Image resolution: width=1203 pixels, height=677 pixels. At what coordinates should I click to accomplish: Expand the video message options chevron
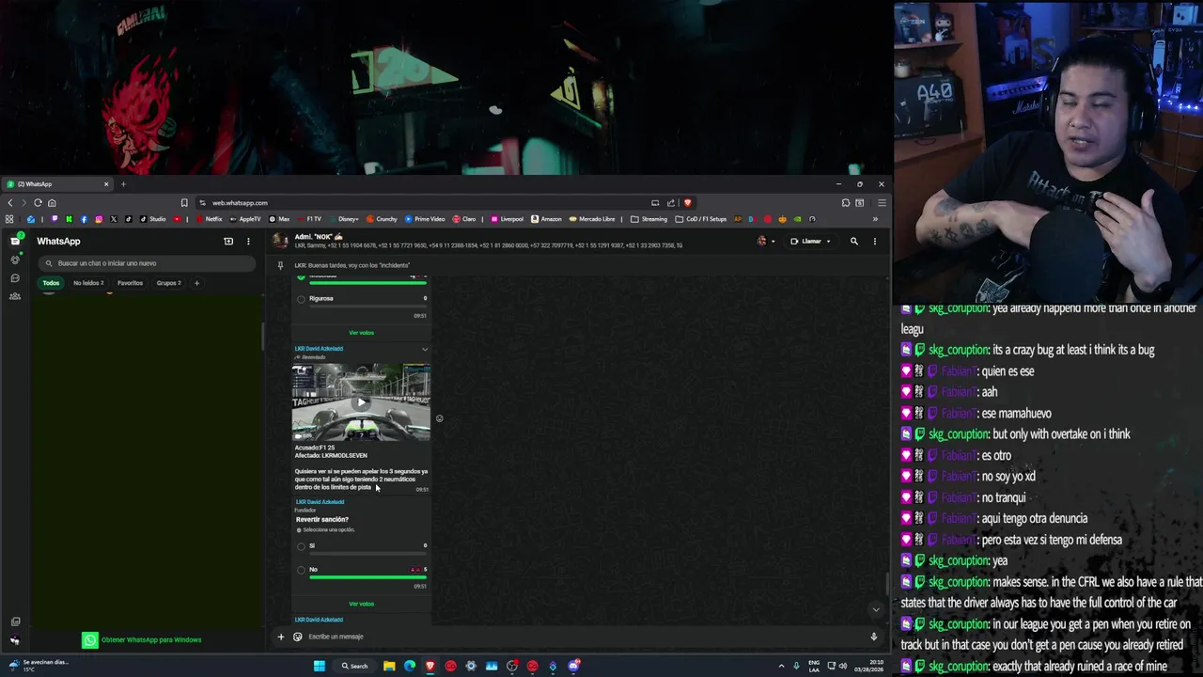tap(425, 349)
